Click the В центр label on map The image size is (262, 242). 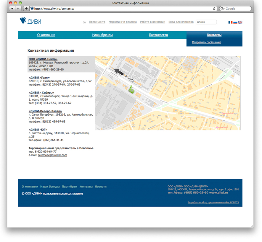point(130,78)
